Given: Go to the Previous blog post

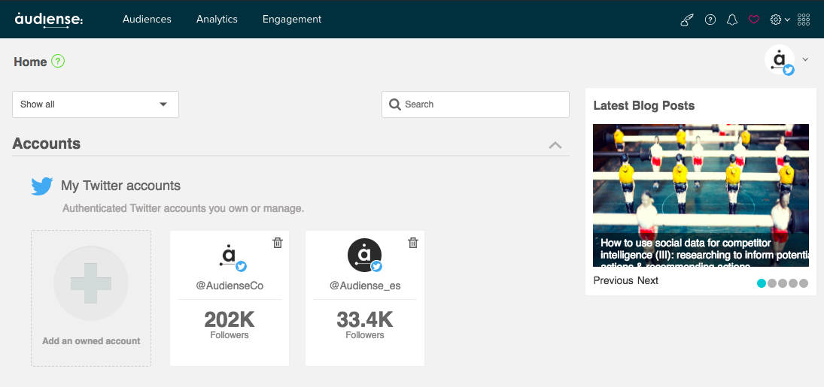Looking at the screenshot, I should point(613,280).
